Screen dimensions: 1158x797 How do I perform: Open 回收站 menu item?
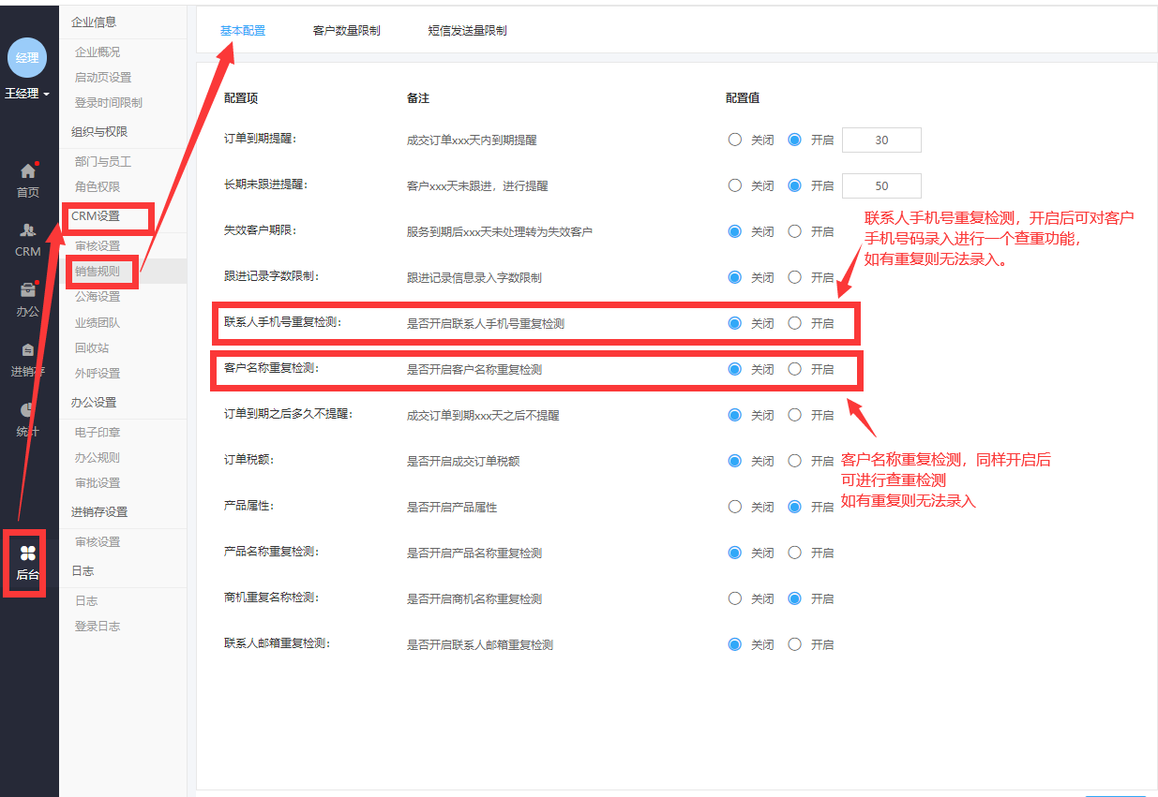92,348
